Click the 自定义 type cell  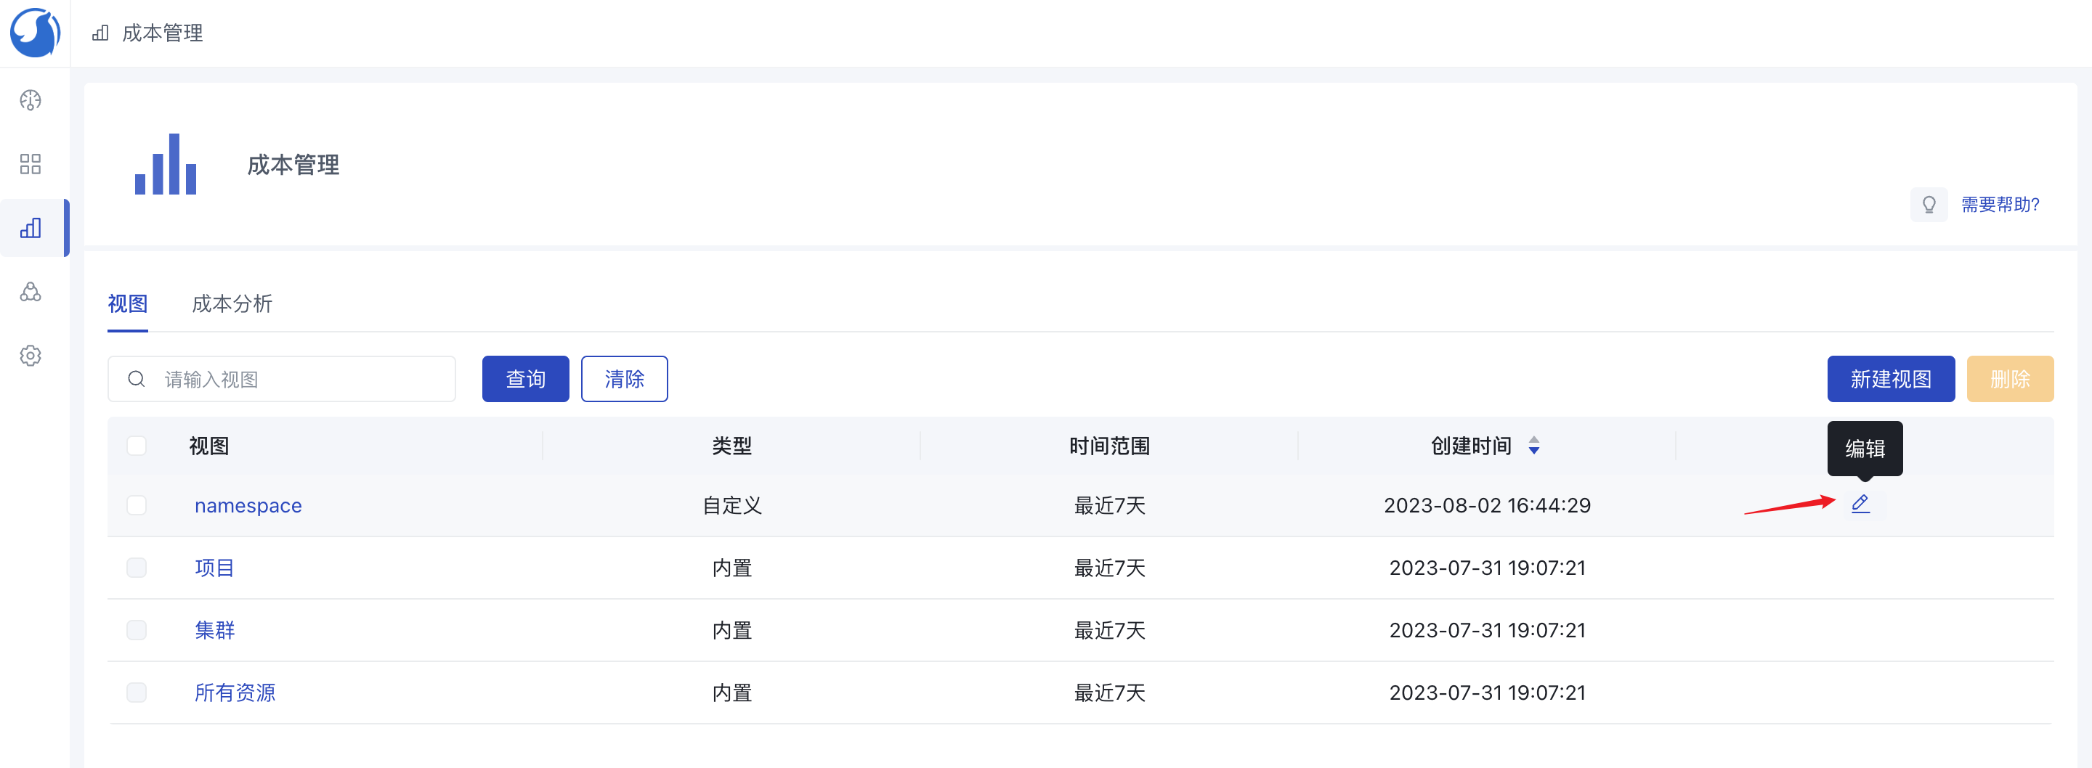[731, 505]
